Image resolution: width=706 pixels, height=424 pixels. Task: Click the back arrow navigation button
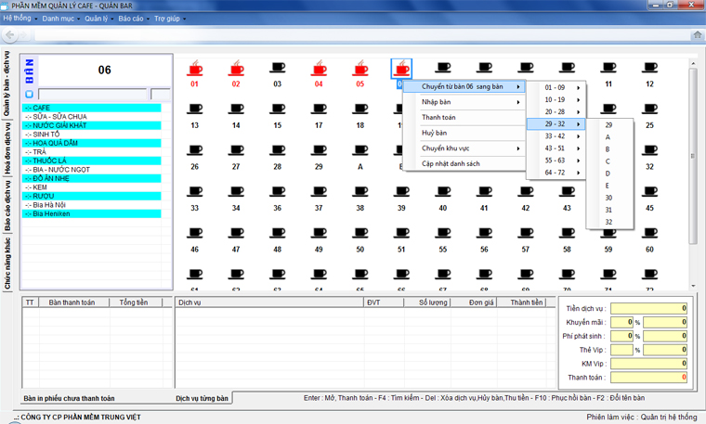pyautogui.click(x=10, y=34)
